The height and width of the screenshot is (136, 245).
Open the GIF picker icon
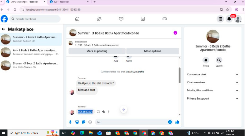tap(90, 122)
